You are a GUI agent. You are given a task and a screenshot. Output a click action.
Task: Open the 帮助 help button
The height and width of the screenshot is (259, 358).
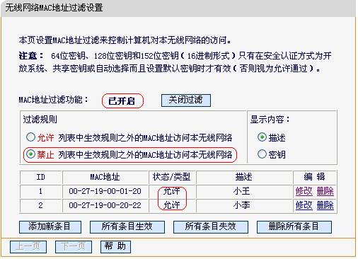(x=115, y=247)
